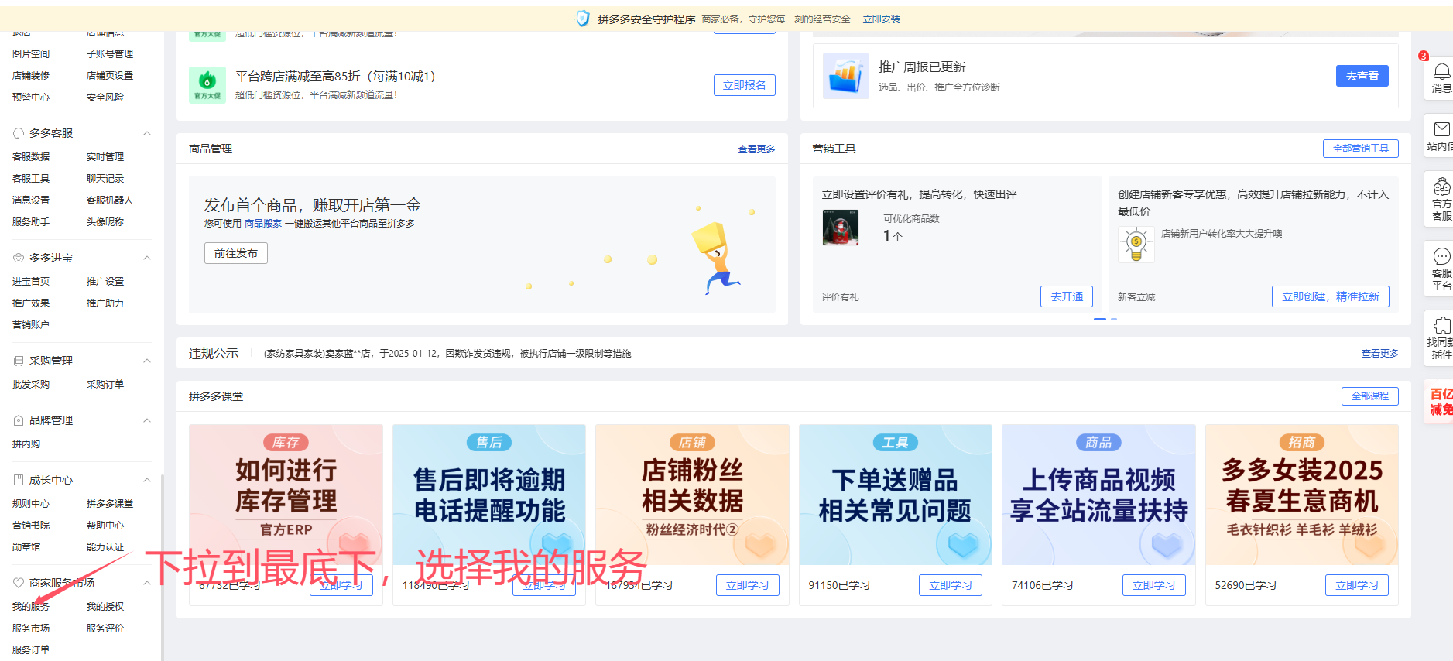This screenshot has height=661, width=1453.
Task: Open 聊天记录 in sidebar
Action: coord(105,179)
